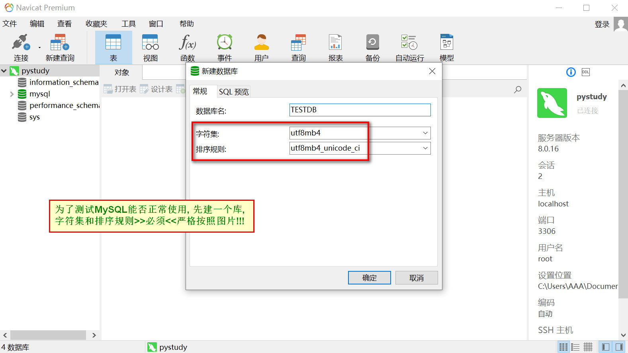628x353 pixels.
Task: Open the 函数 functions icon
Action: point(188,47)
